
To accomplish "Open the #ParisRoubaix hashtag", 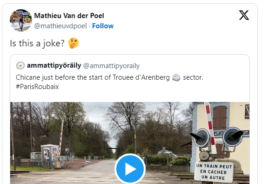I will [37, 87].
